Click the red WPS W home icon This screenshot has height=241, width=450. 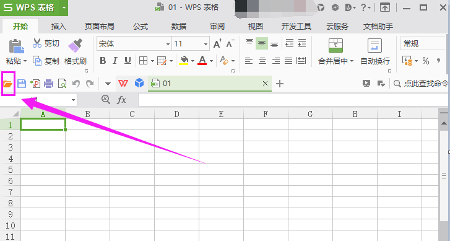[123, 84]
